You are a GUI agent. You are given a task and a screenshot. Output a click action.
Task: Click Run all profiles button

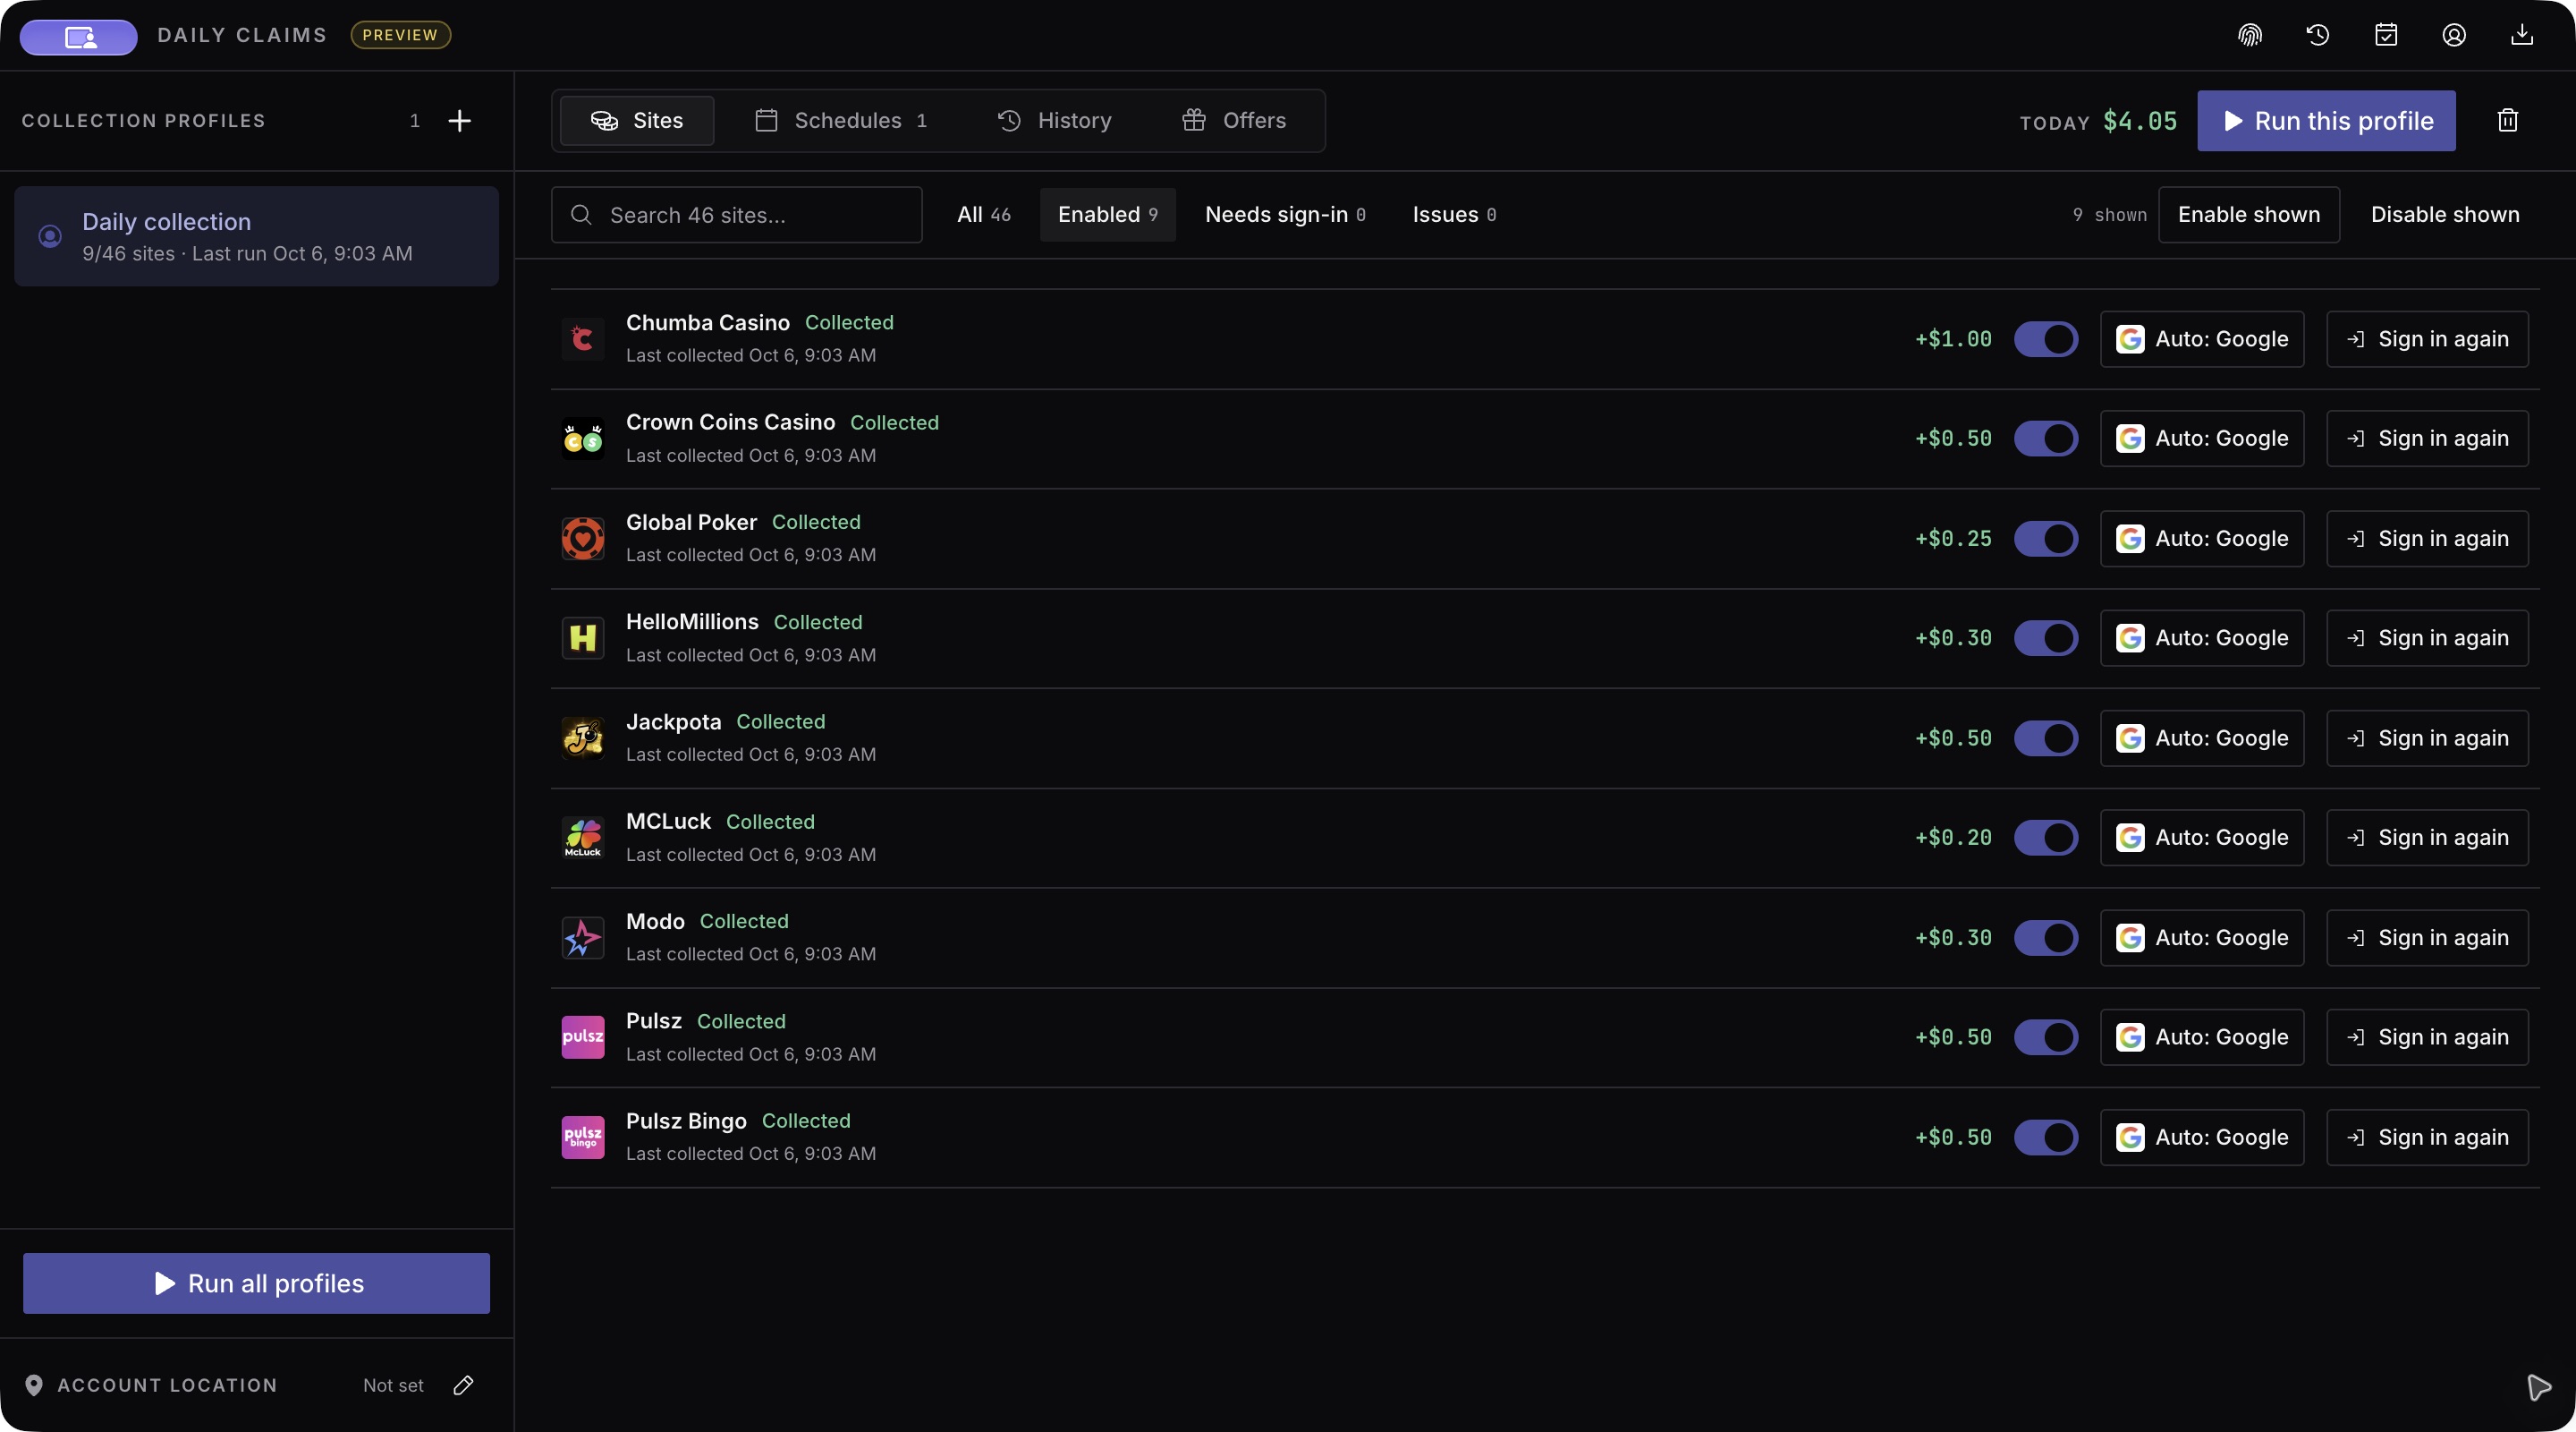pos(256,1284)
